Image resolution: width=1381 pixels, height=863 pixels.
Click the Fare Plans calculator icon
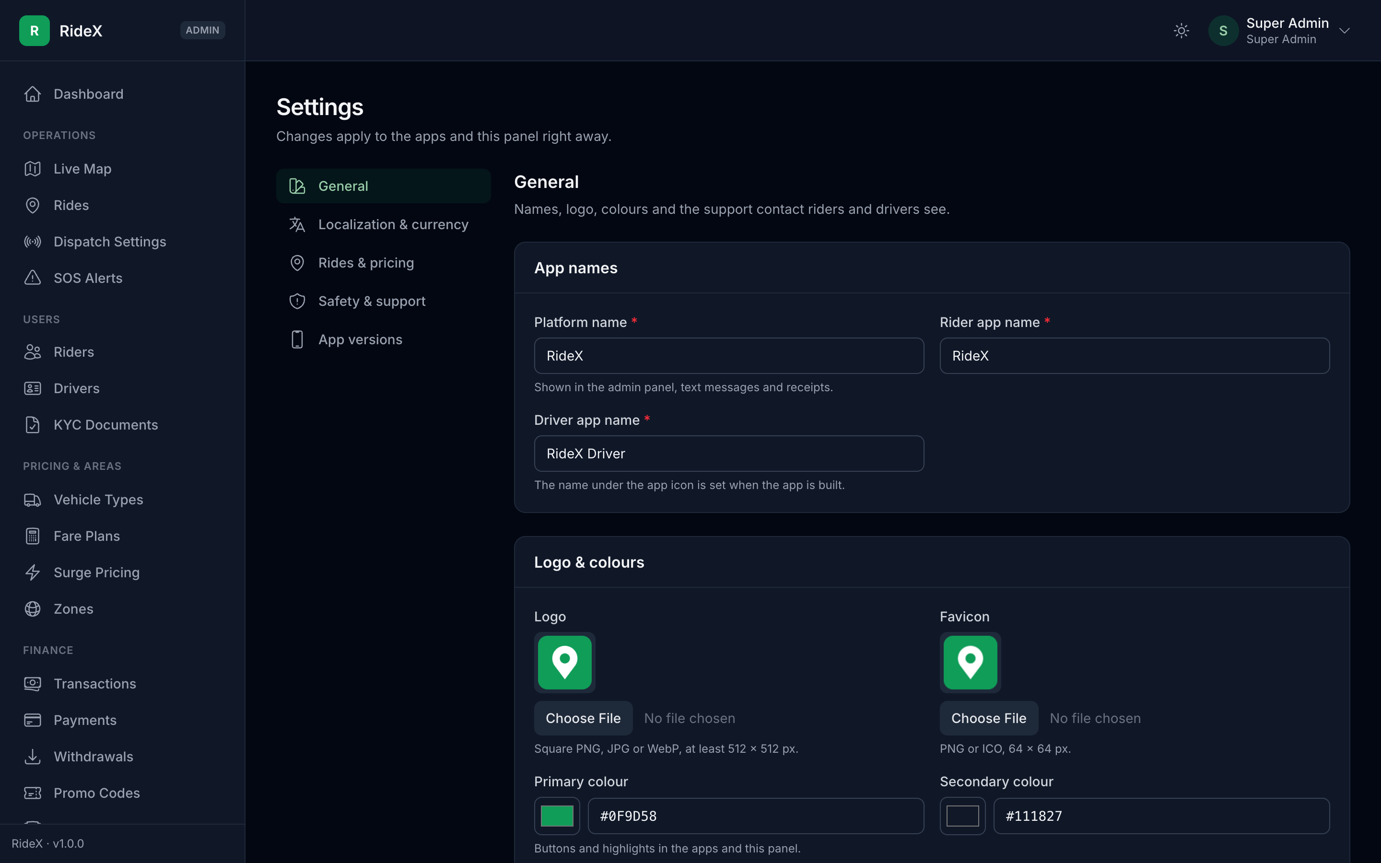point(33,536)
